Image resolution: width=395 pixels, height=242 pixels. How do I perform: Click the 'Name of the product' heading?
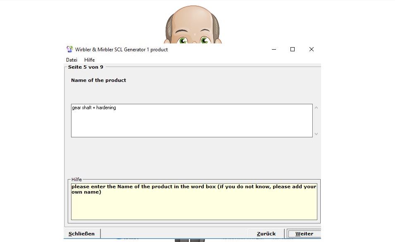pos(98,80)
